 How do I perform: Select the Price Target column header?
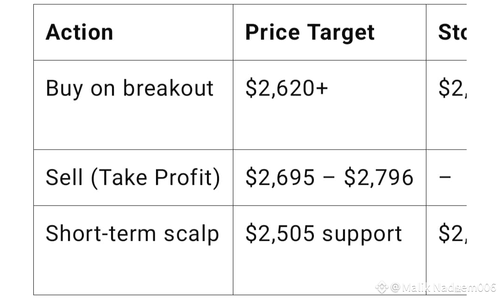point(310,32)
